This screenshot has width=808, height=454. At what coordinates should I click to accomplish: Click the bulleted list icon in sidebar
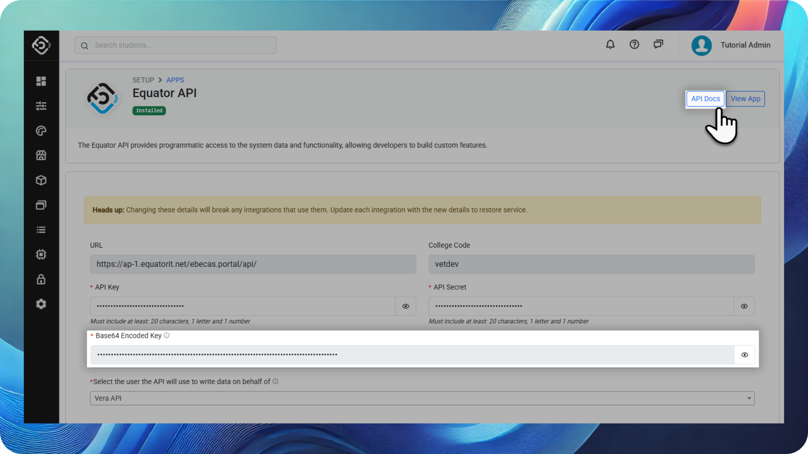point(41,230)
